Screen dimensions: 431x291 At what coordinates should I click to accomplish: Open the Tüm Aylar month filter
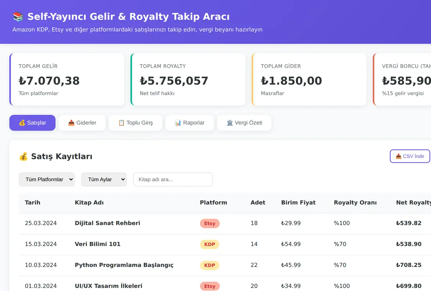104,179
